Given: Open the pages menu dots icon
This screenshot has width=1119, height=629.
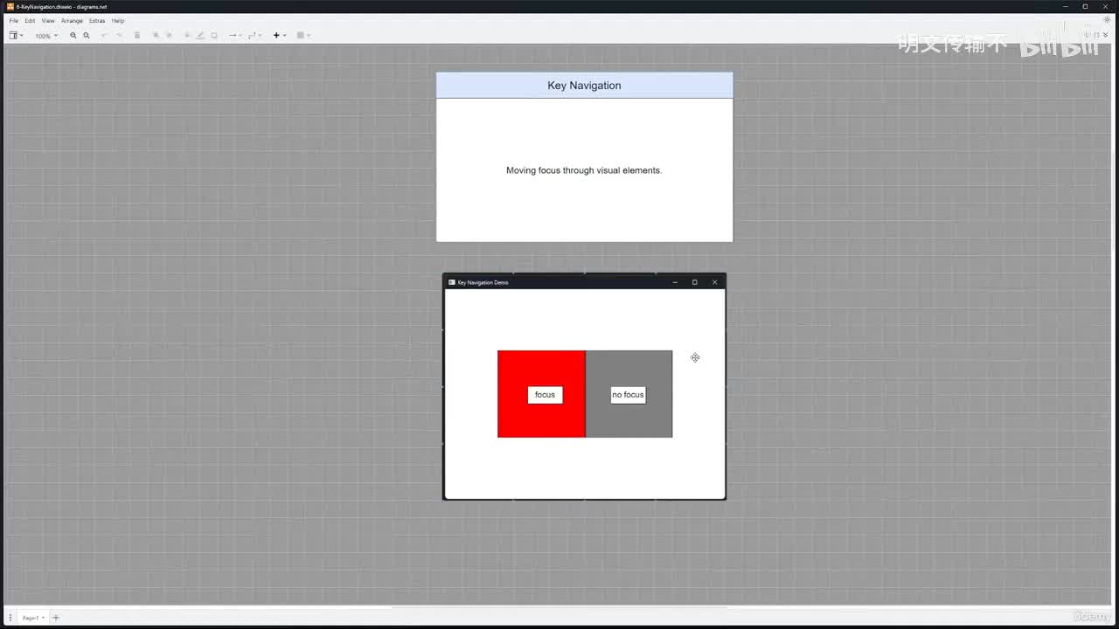Looking at the screenshot, I should (10, 618).
